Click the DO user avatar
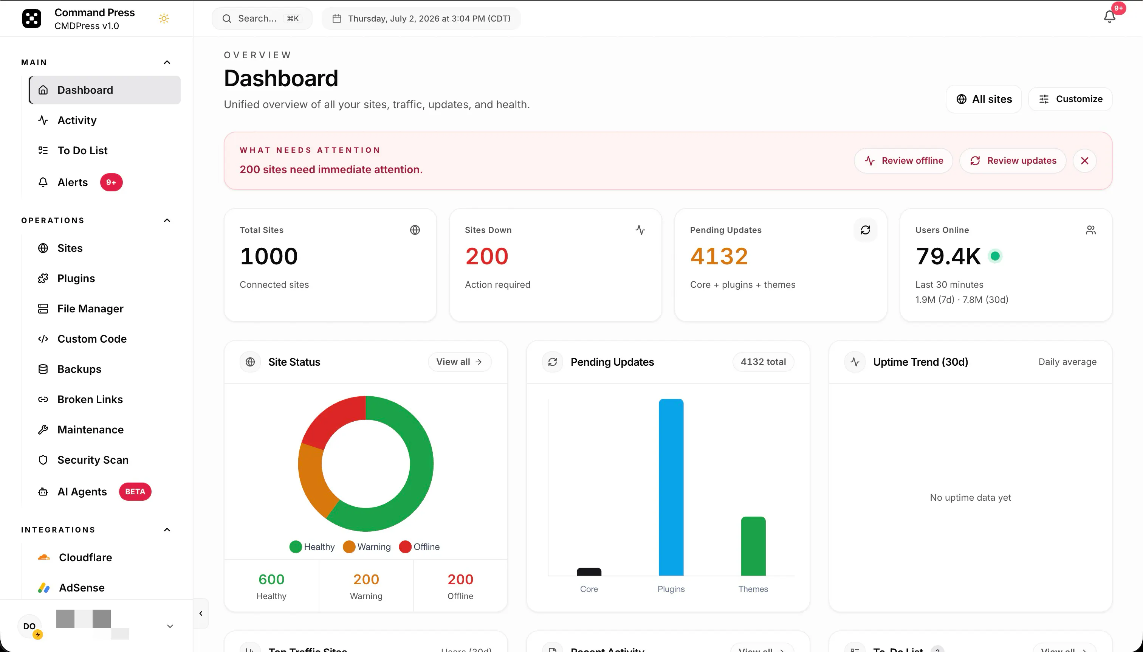 (29, 626)
